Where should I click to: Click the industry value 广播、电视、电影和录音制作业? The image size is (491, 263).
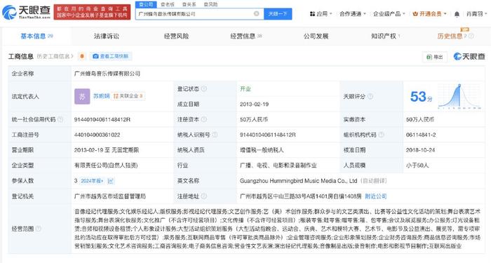click(x=278, y=166)
